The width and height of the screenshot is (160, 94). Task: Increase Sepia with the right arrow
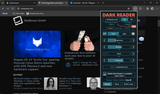pyautogui.click(x=133, y=54)
